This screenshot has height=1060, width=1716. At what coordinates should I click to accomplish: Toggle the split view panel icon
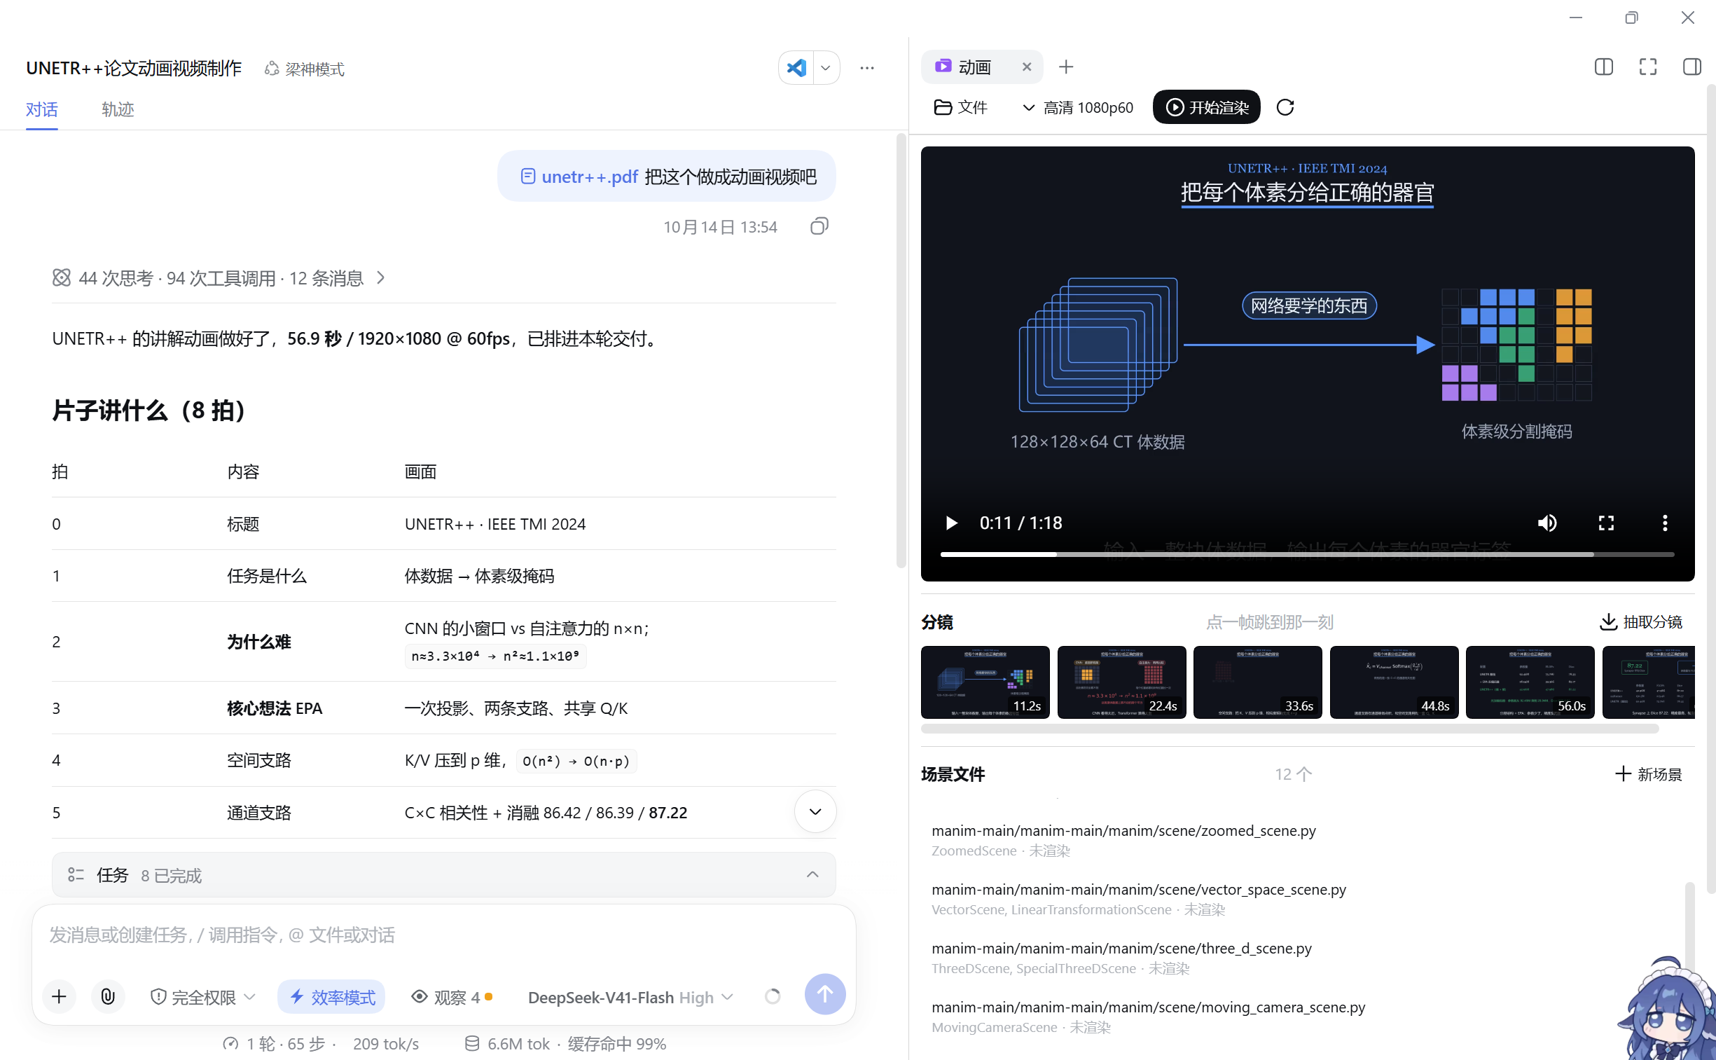point(1603,67)
